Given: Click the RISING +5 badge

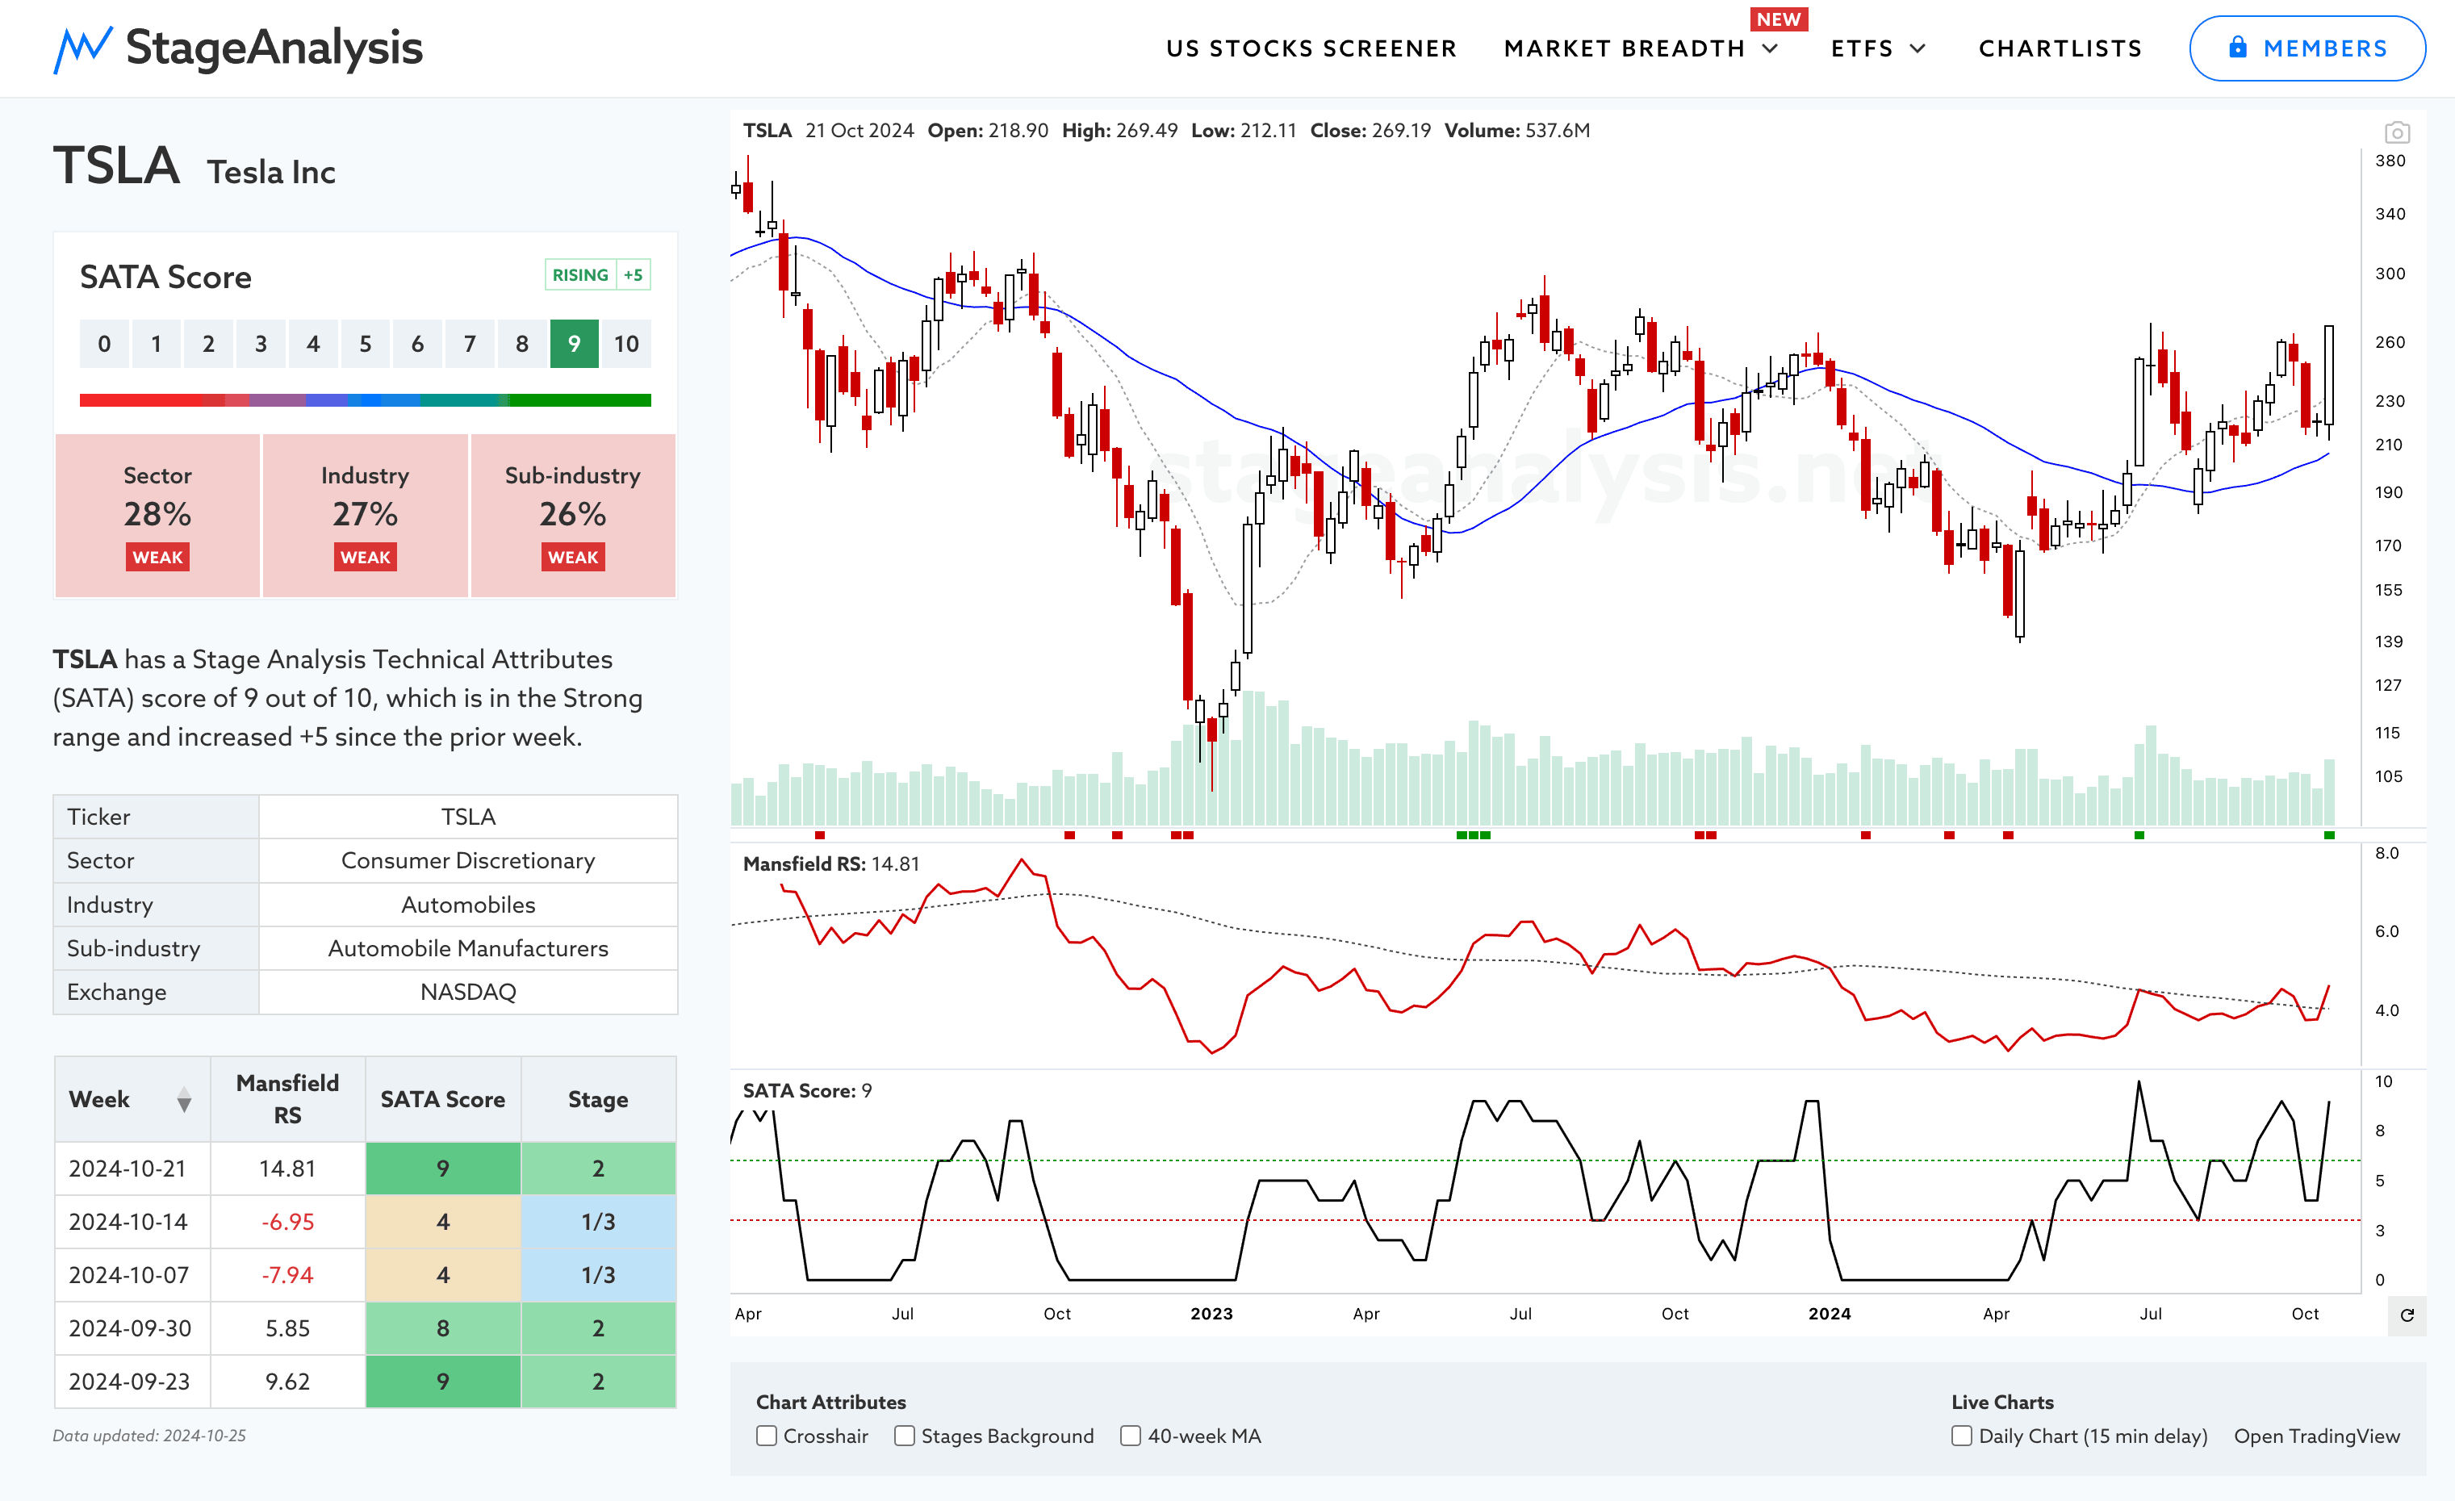Looking at the screenshot, I should [x=597, y=275].
